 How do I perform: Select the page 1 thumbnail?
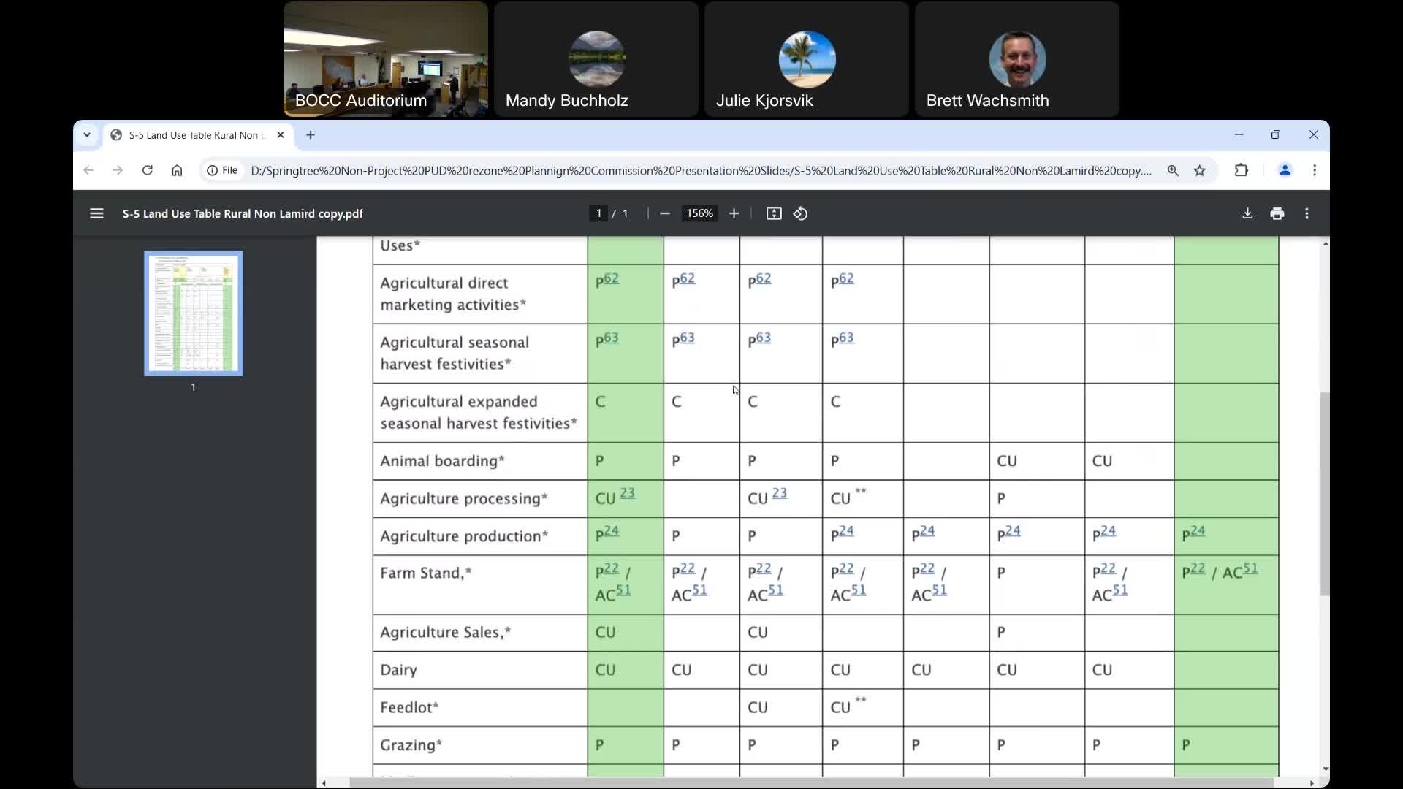point(194,313)
